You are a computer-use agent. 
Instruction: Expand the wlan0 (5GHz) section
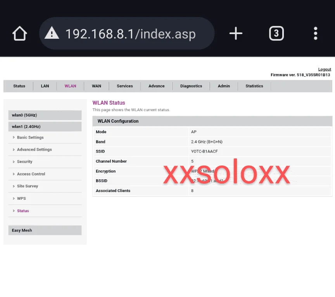(45, 115)
